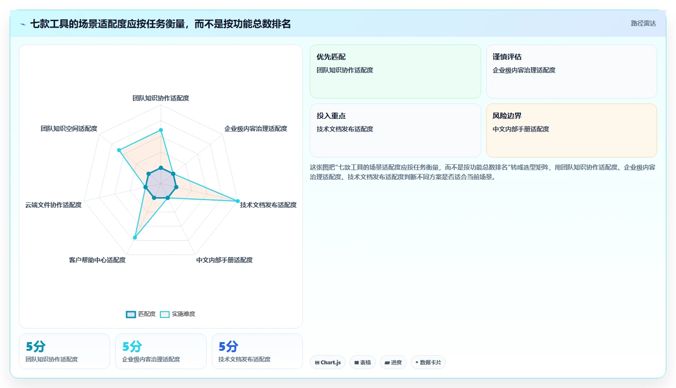Click 团队知识协作适配度 text in 优先匹配 card

pyautogui.click(x=345, y=70)
